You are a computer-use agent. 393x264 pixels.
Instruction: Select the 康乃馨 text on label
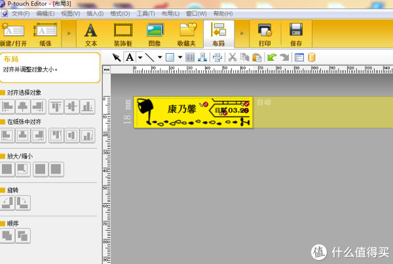coord(181,109)
